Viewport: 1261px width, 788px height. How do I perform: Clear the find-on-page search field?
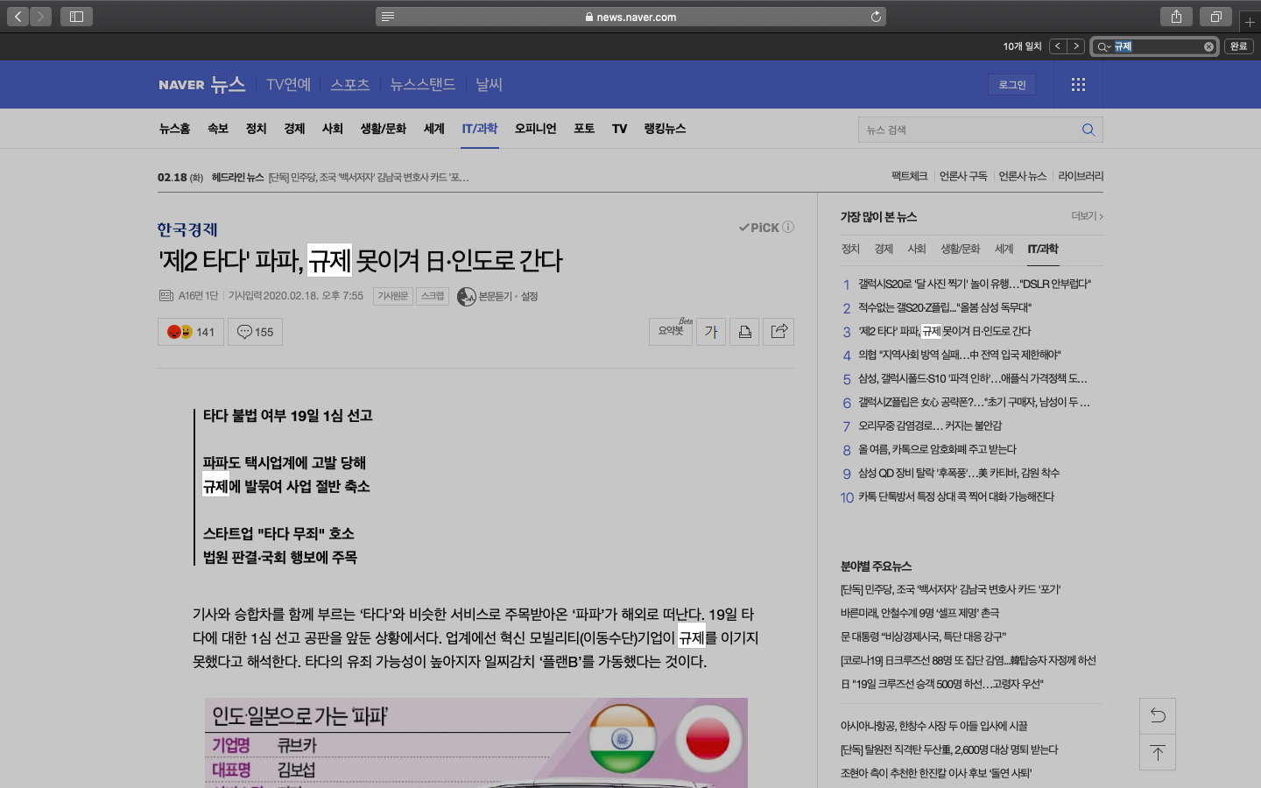[x=1208, y=46]
